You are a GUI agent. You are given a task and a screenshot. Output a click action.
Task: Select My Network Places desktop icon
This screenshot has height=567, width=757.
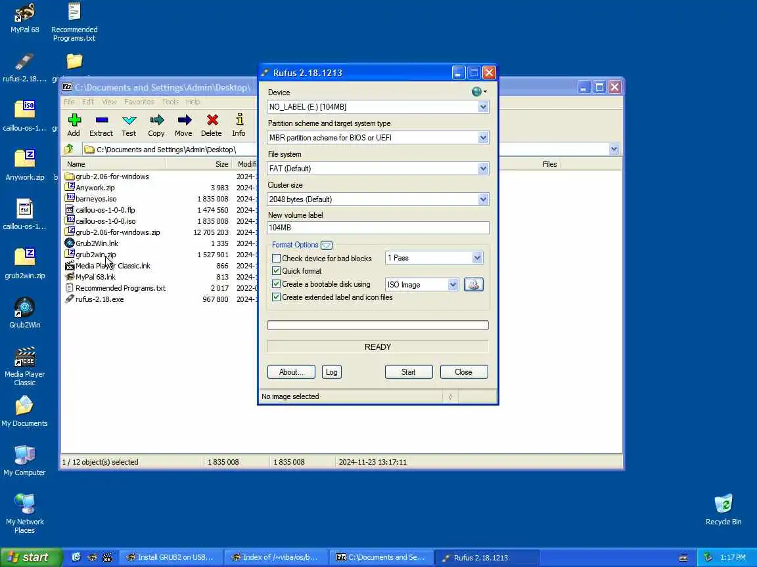click(24, 513)
